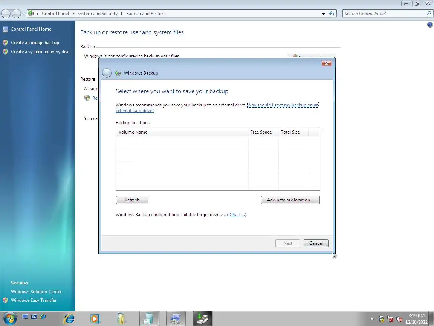Open Action Center tray flag icon
The image size is (434, 326).
(x=381, y=319)
